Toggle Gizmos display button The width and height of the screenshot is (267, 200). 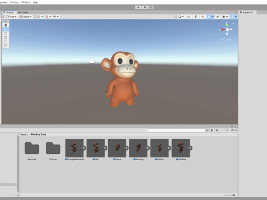232,17
